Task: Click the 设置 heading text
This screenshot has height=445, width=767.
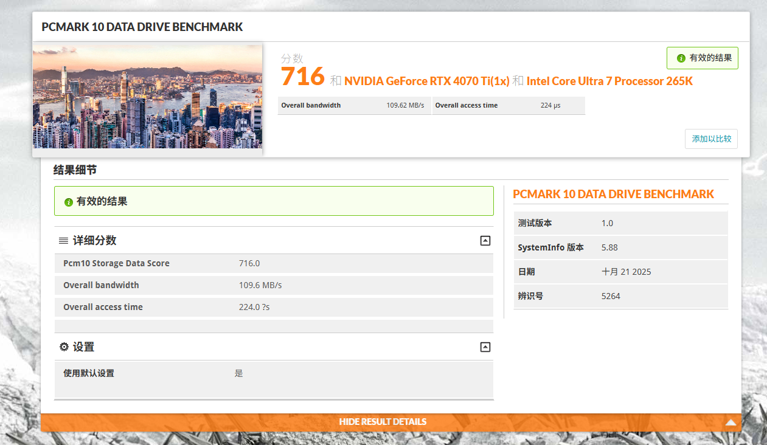Action: [x=83, y=347]
